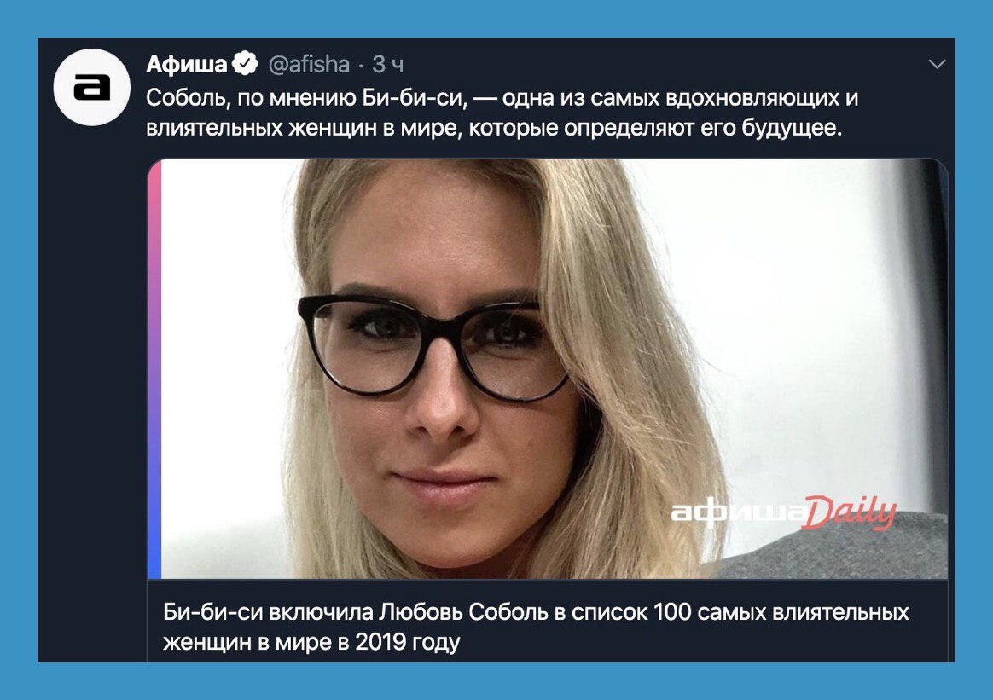Click the dot separator before 3 ч
Viewport: 993px width, 700px height.
pyautogui.click(x=360, y=65)
